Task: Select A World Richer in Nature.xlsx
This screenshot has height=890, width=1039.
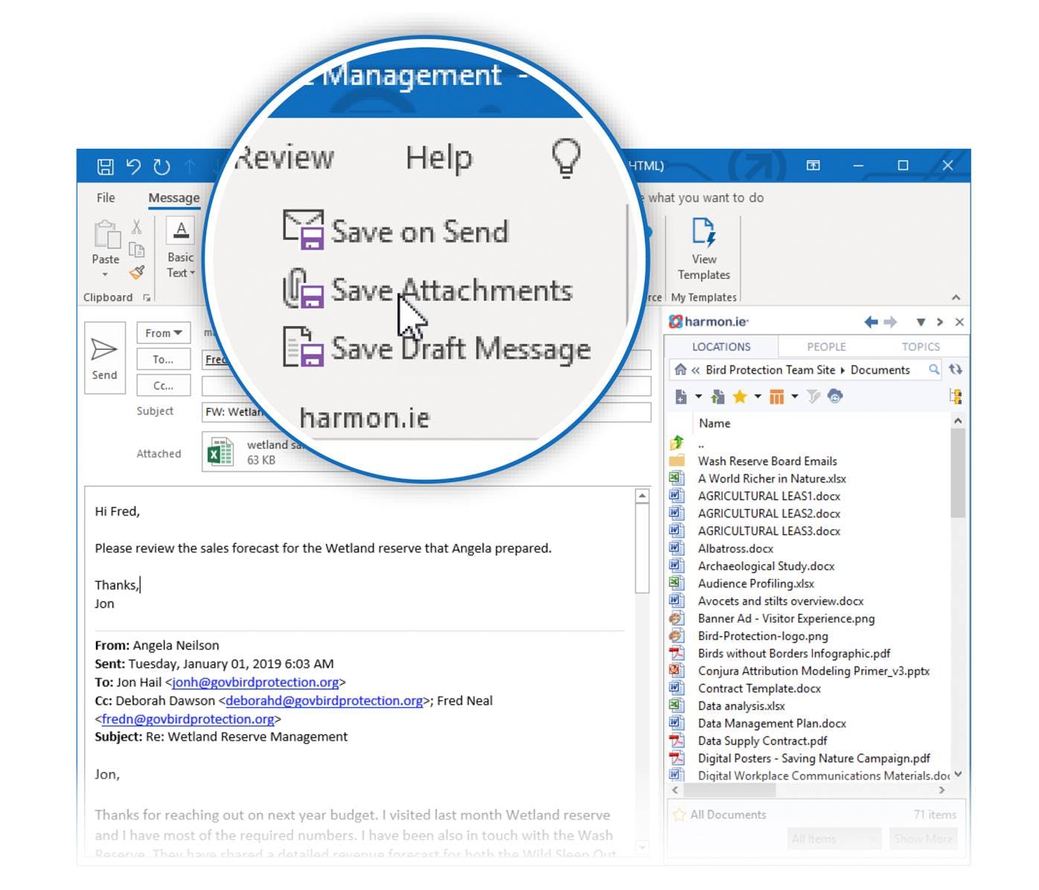Action: 772,478
